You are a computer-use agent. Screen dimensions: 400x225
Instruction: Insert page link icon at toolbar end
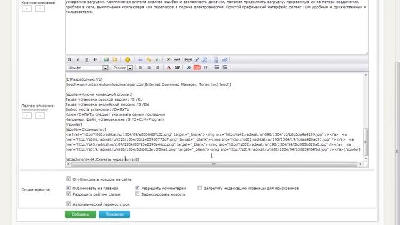(225, 60)
